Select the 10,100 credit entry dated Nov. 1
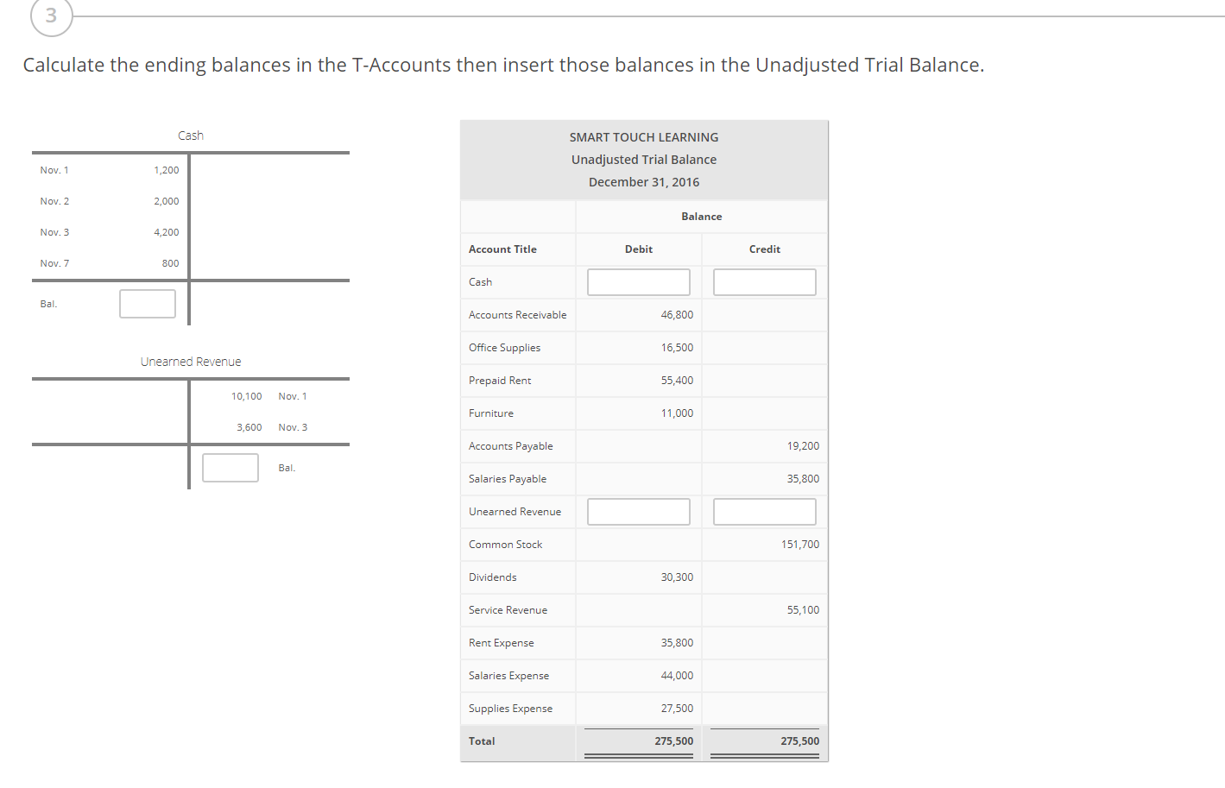Viewport: 1225px width, 788px height. 246,395
